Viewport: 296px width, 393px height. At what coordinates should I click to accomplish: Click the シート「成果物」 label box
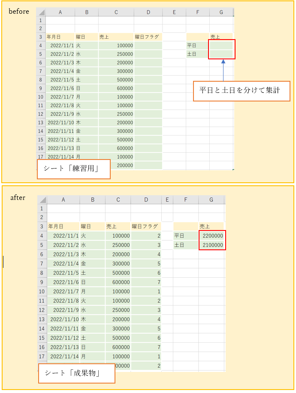77,373
